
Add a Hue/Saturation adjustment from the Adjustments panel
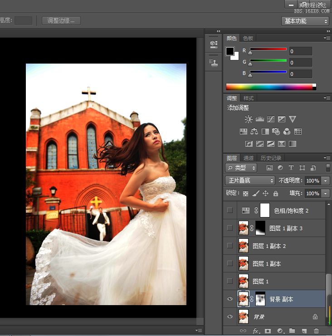pyautogui.click(x=244, y=131)
